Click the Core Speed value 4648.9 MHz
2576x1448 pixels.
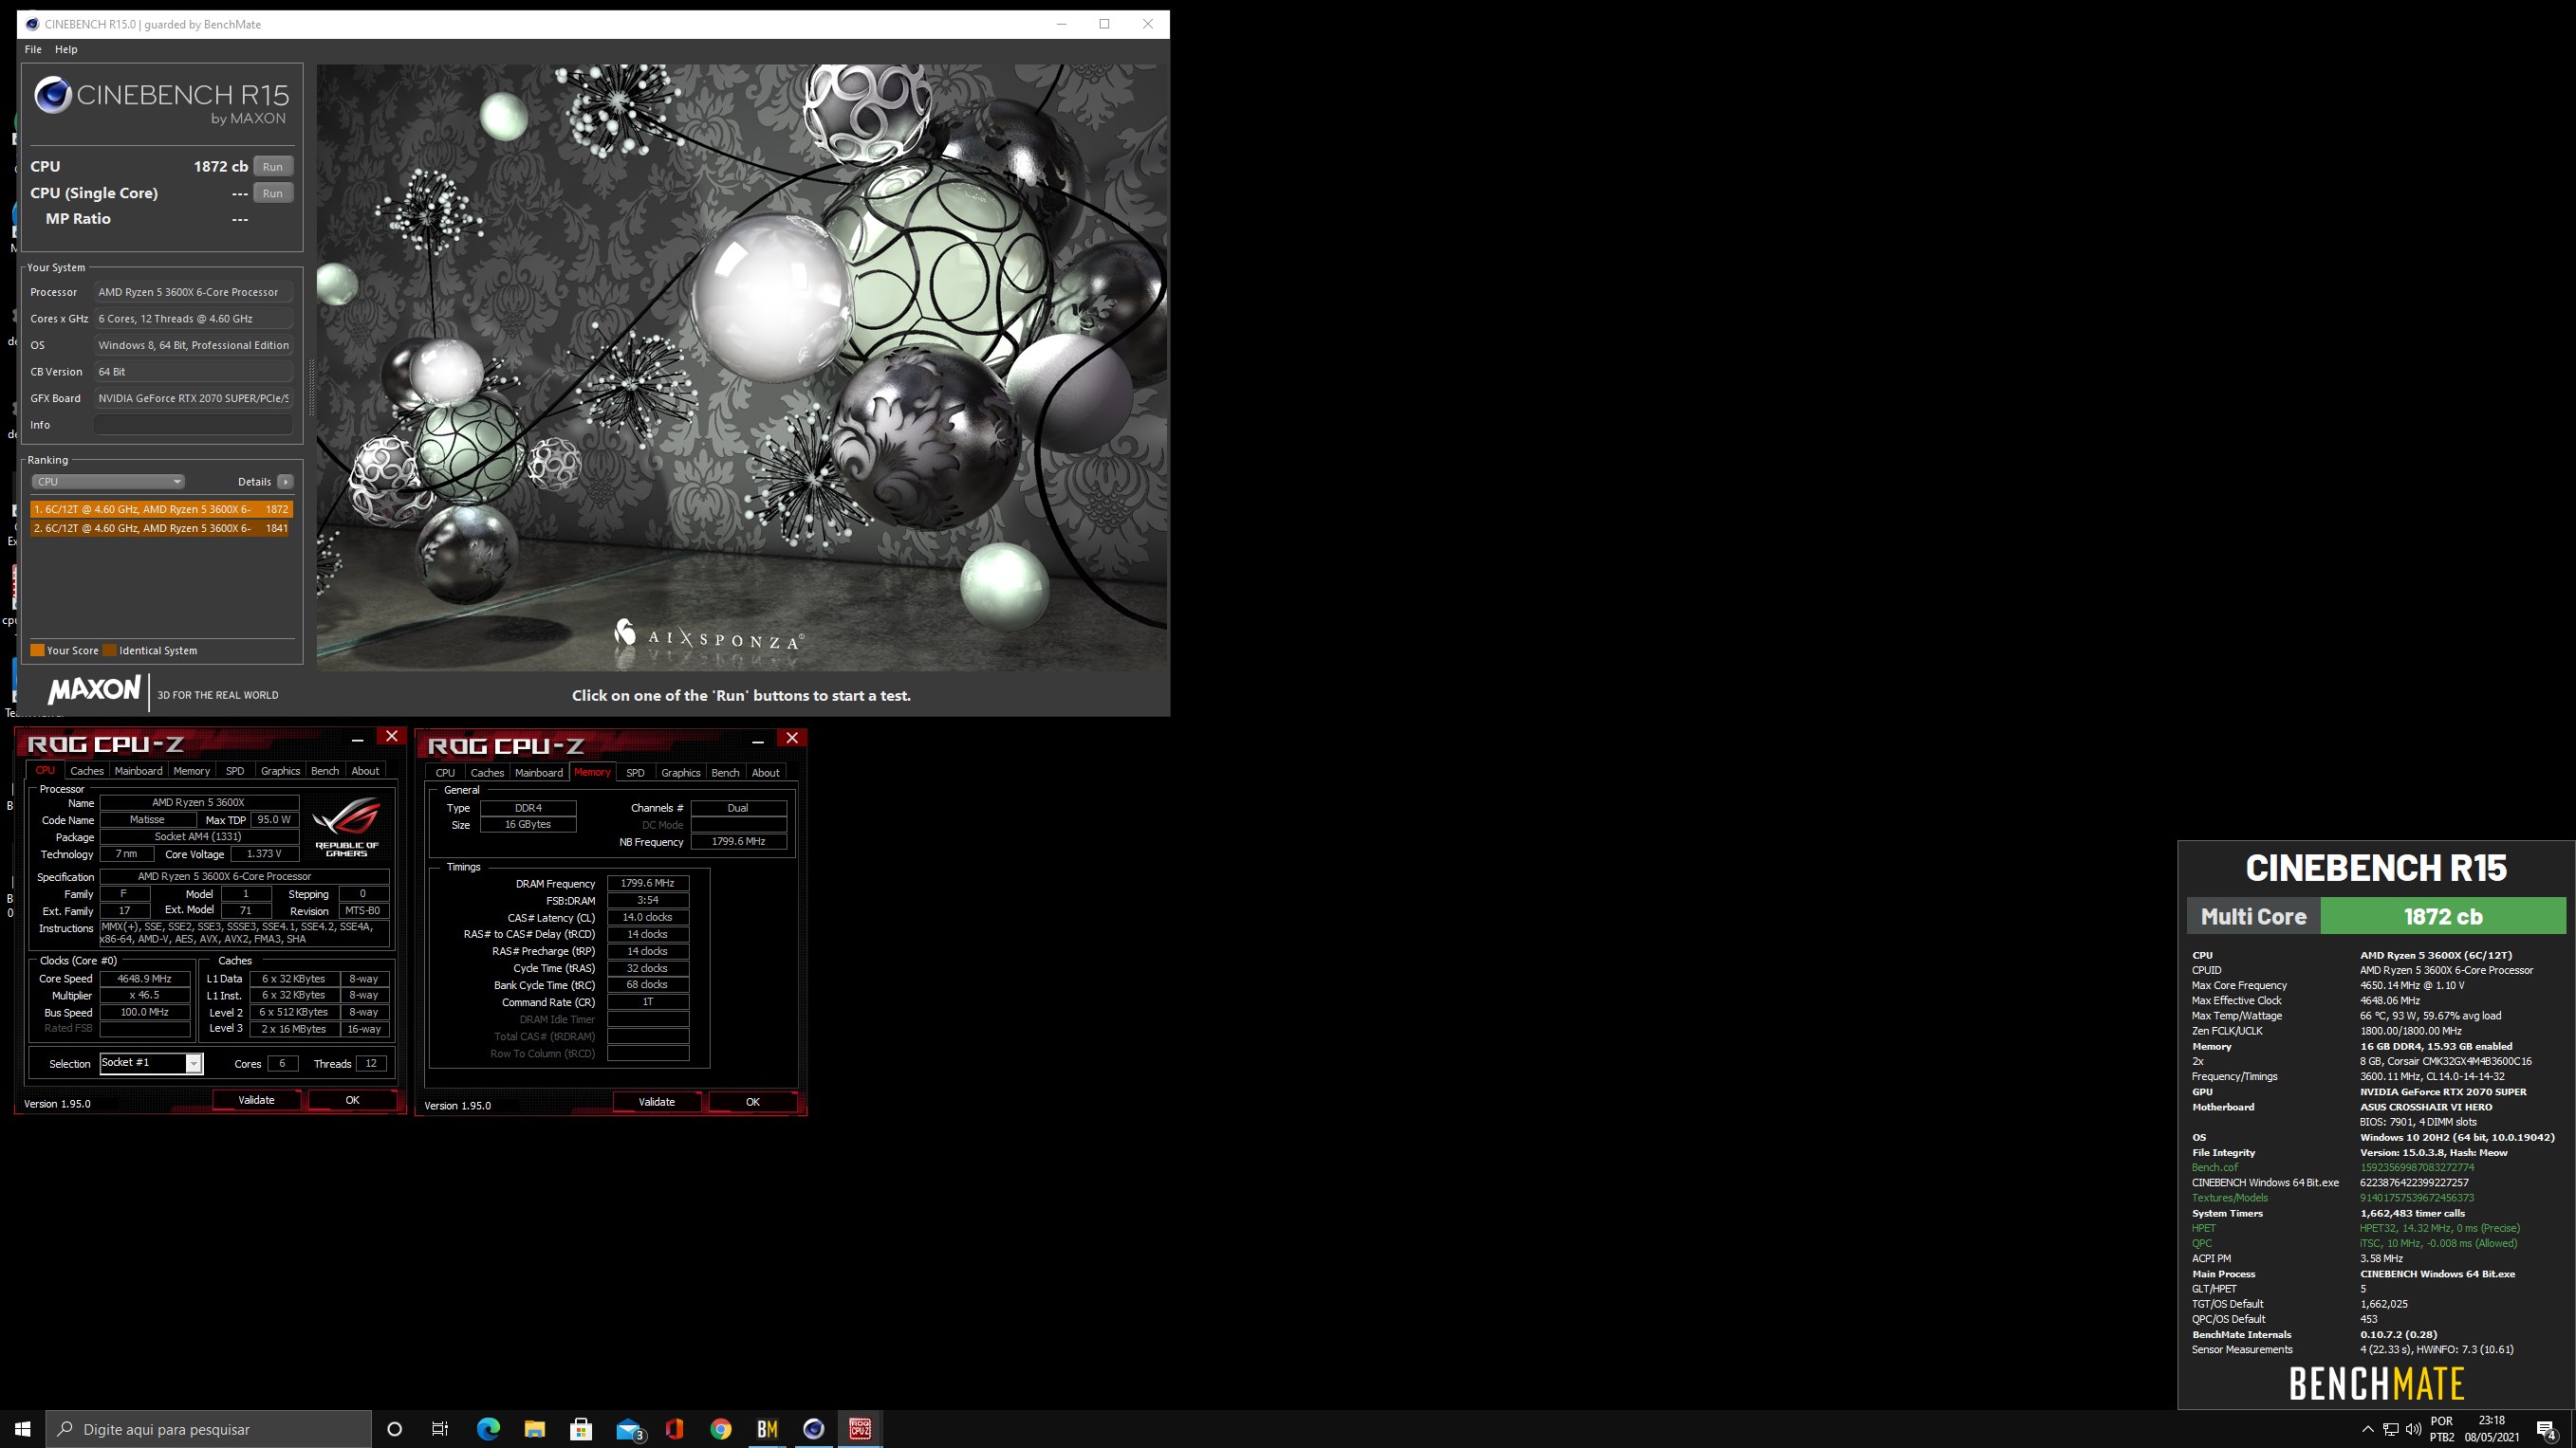[x=144, y=979]
